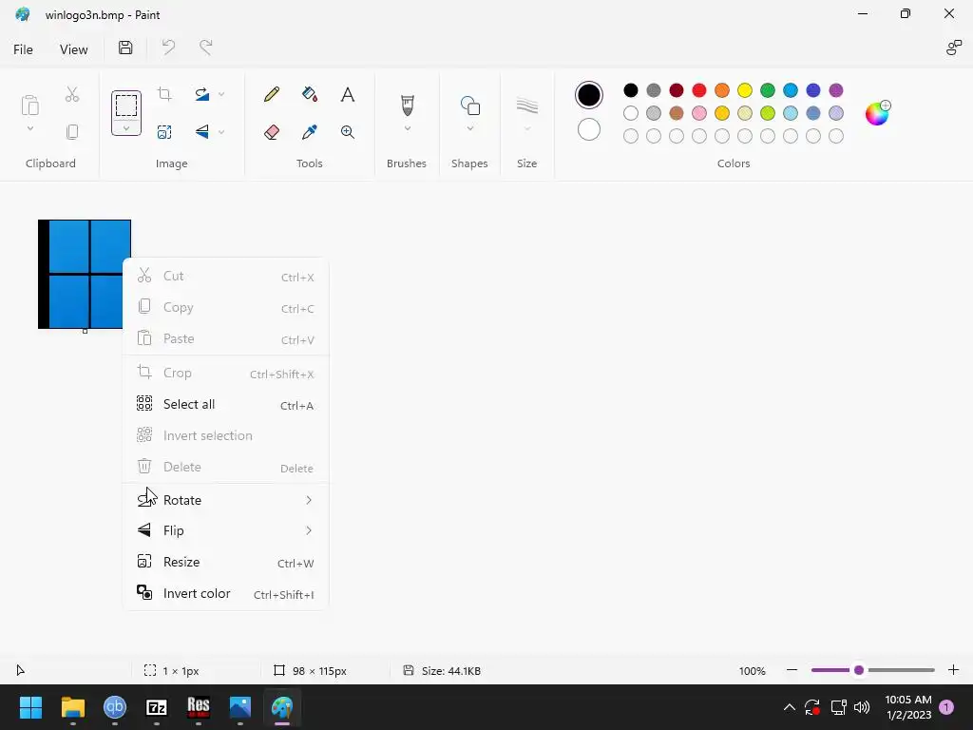Click the Windows Start button
973x730 pixels.
30,707
